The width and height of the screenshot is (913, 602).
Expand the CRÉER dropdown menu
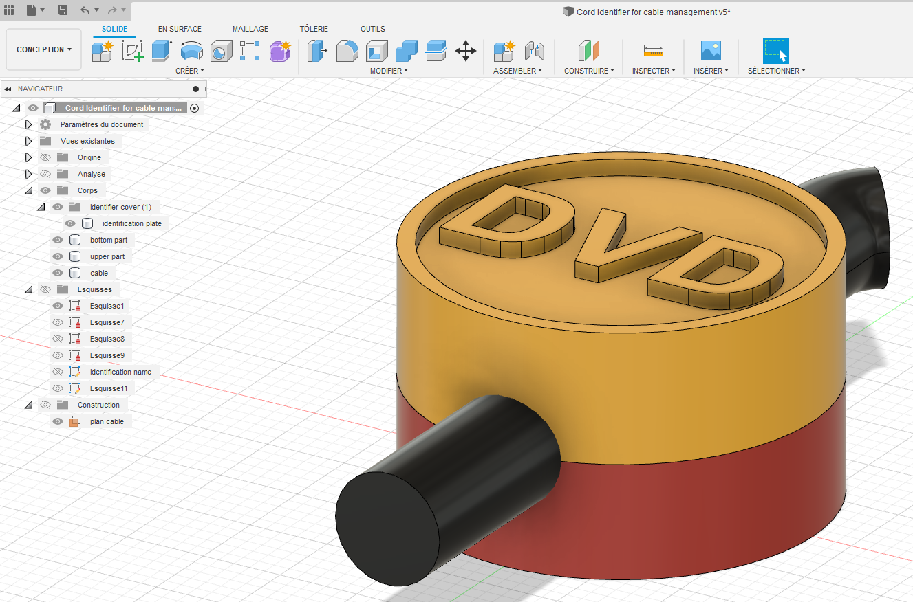(x=190, y=71)
